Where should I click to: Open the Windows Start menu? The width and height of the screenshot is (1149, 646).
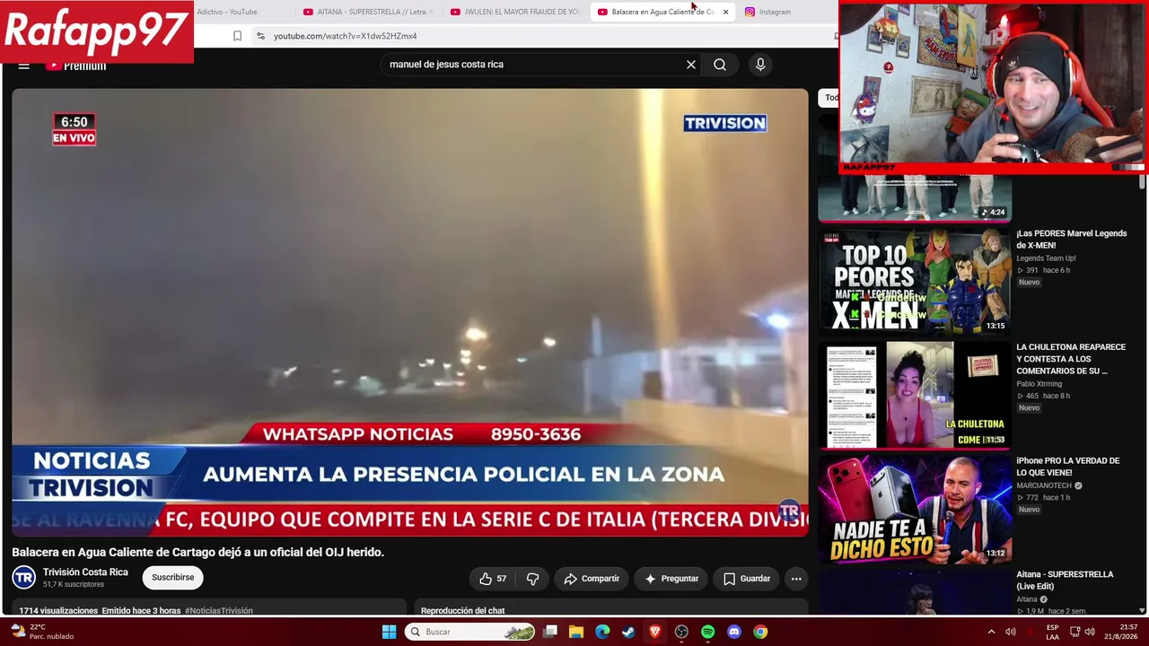pyautogui.click(x=389, y=632)
